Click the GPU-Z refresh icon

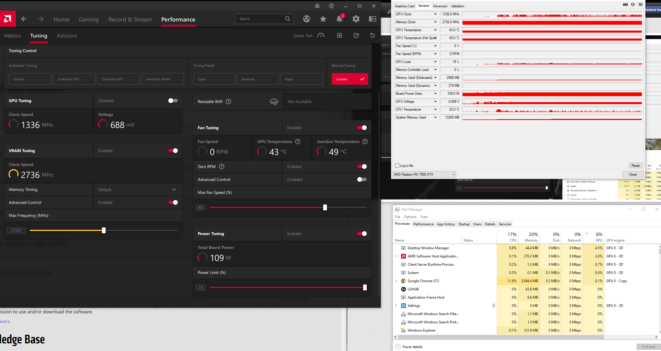point(633,4)
